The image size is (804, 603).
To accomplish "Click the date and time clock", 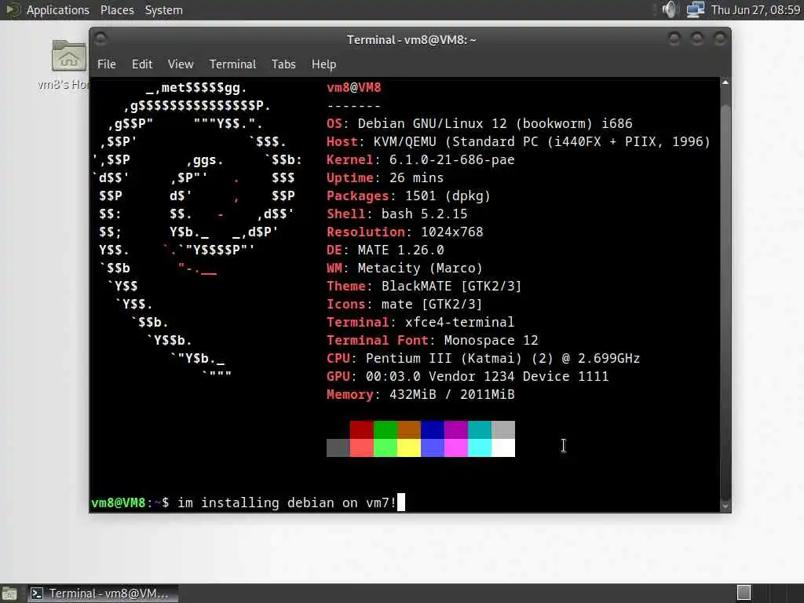I will (755, 10).
